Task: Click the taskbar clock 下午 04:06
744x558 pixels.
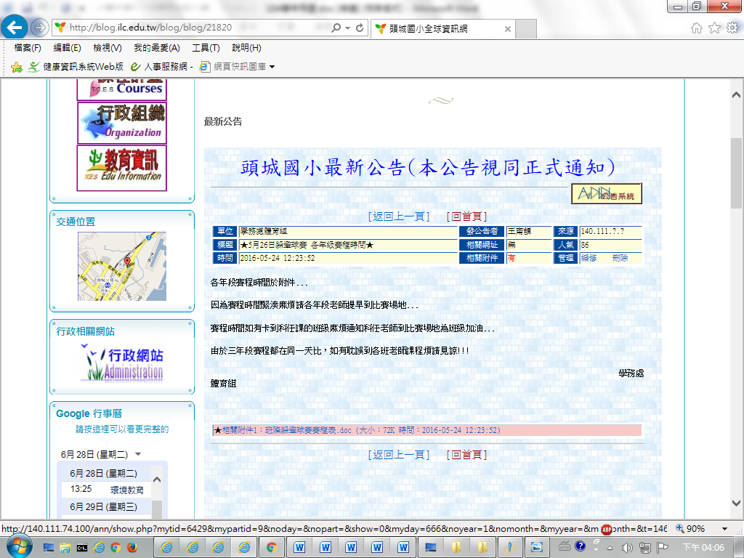Action: tap(703, 548)
